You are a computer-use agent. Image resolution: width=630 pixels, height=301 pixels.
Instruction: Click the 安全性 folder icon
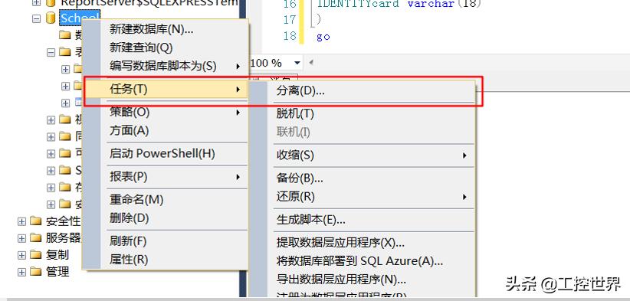pos(36,221)
